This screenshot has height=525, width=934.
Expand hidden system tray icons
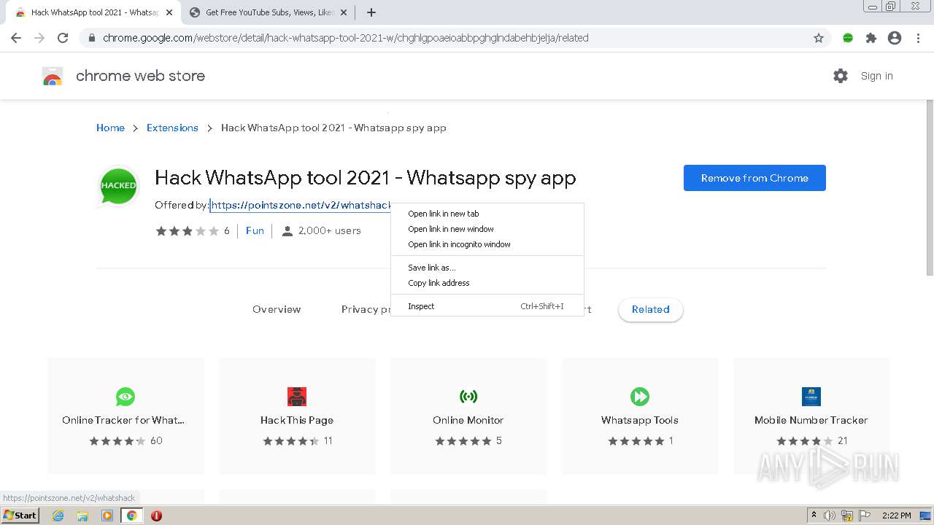(x=814, y=516)
